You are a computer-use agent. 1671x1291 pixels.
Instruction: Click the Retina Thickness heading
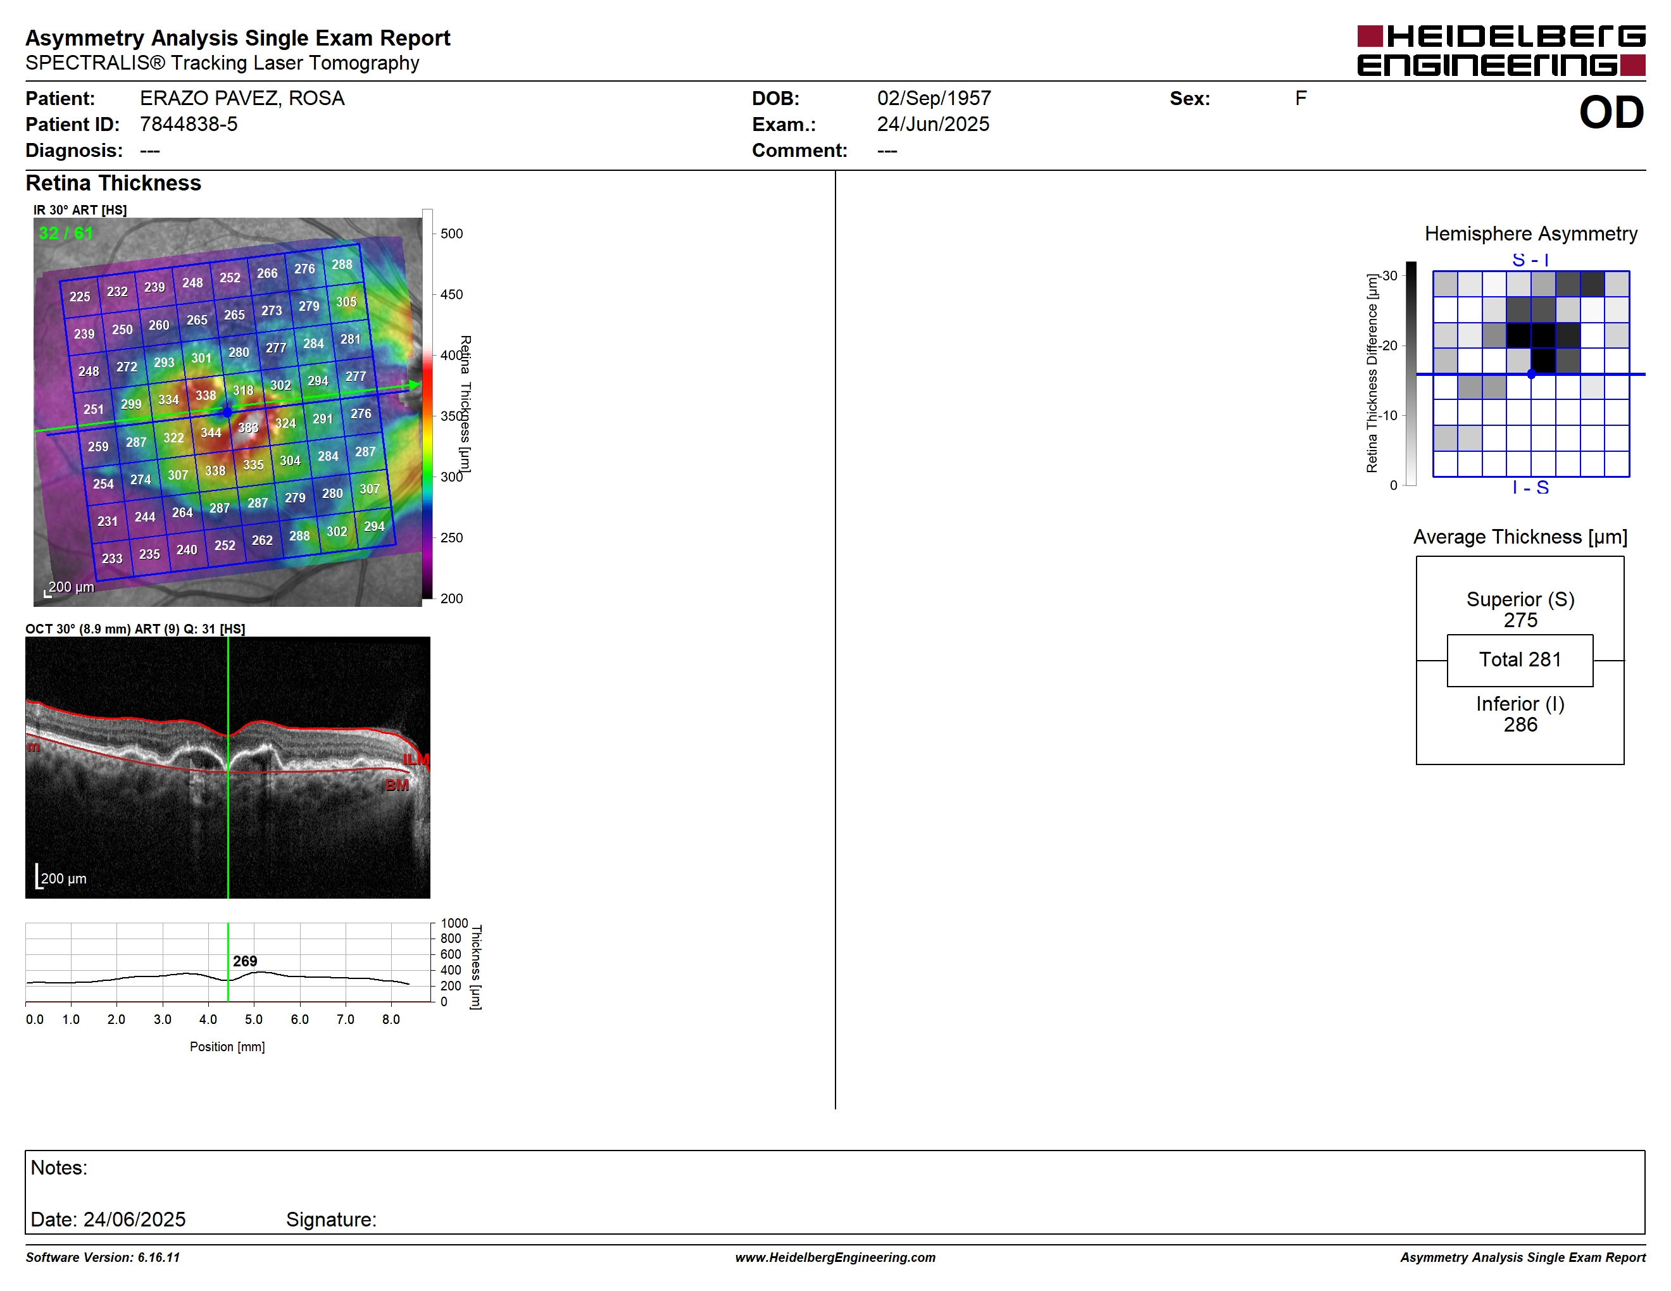pos(113,184)
